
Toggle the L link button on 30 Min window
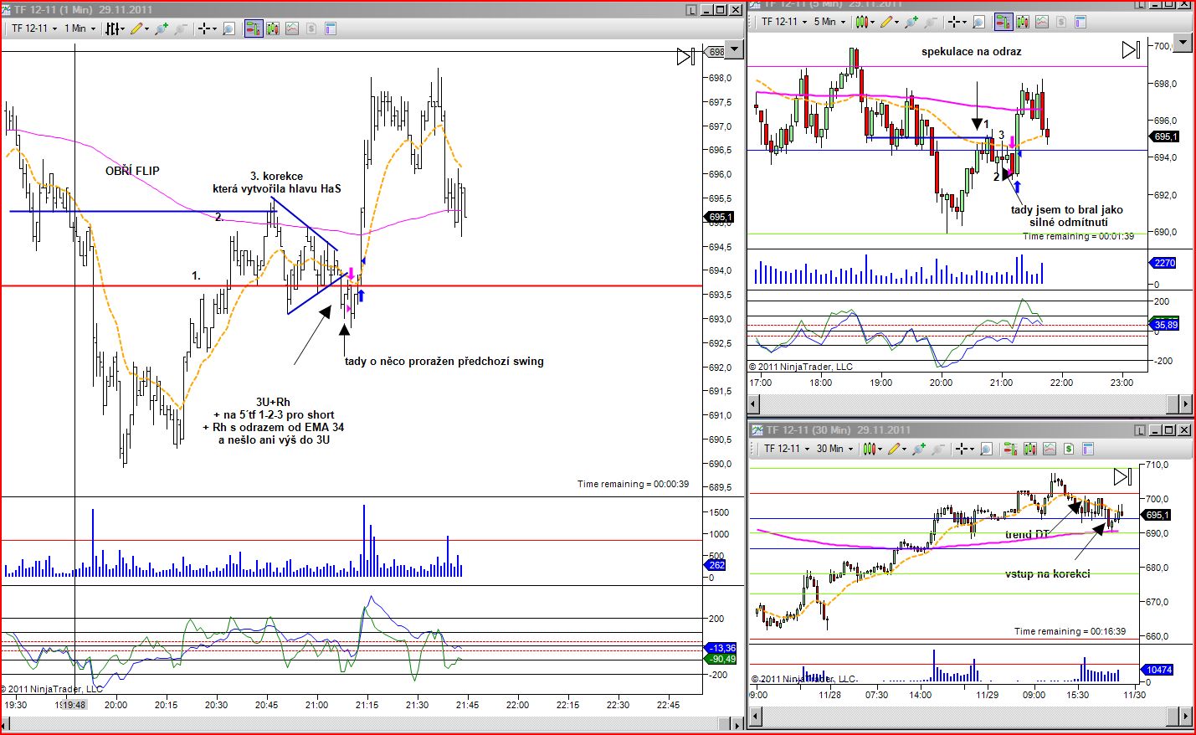[1140, 430]
